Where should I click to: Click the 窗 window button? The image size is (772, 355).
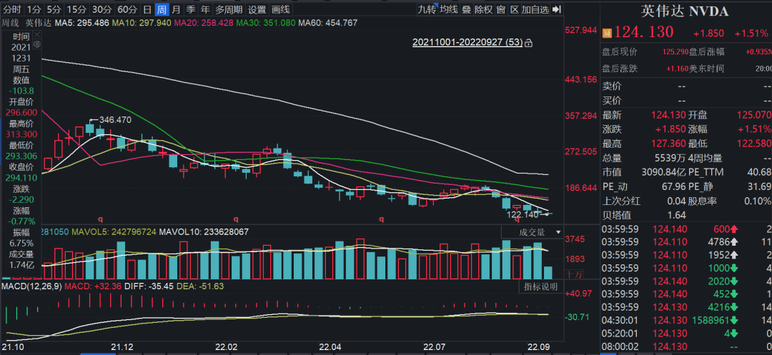pos(500,9)
